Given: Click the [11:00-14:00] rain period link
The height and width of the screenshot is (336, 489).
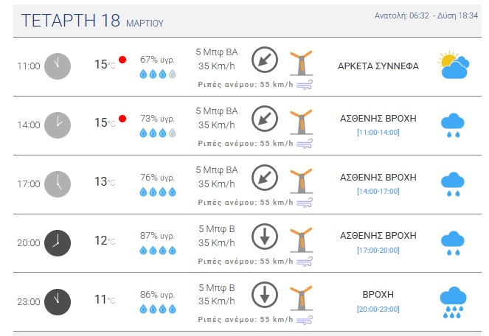Looking at the screenshot, I should pos(378,132).
